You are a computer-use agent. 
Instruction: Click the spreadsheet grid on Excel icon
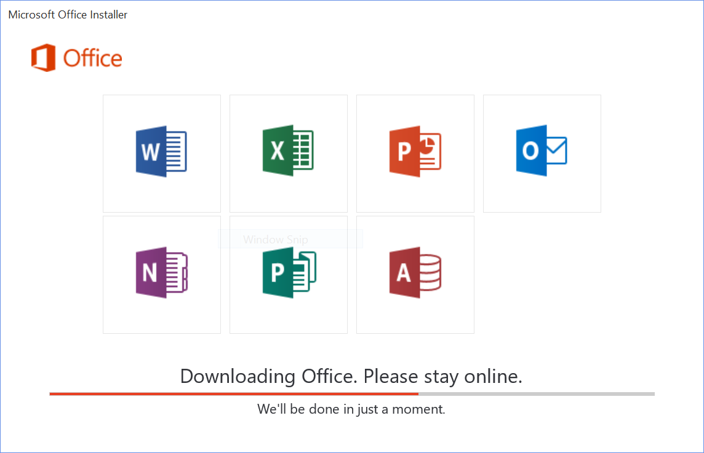tap(302, 152)
